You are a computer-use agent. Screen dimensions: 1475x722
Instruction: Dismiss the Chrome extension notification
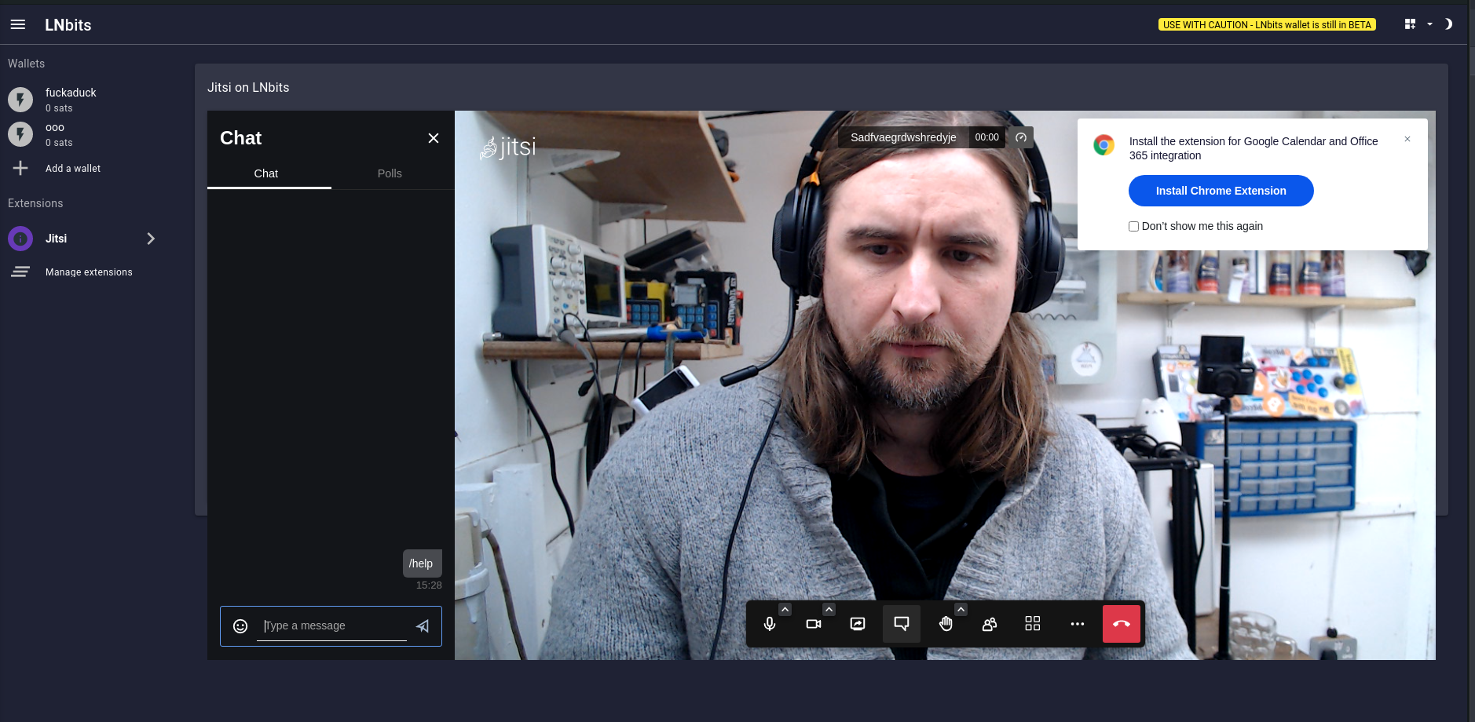[1407, 139]
